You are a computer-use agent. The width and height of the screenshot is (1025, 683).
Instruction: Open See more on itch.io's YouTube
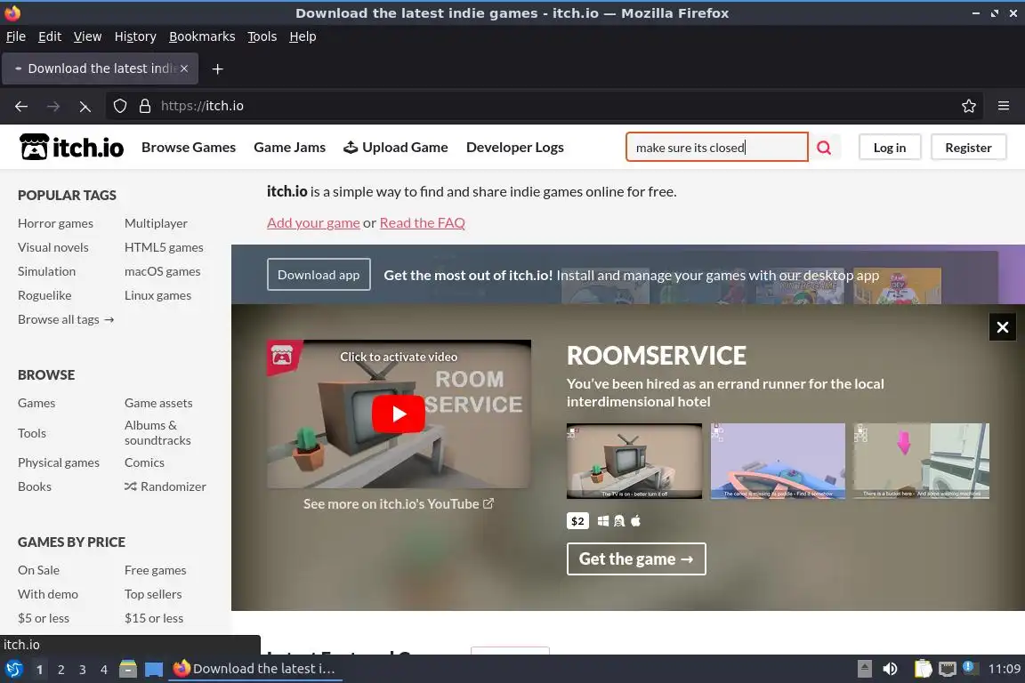tap(398, 504)
